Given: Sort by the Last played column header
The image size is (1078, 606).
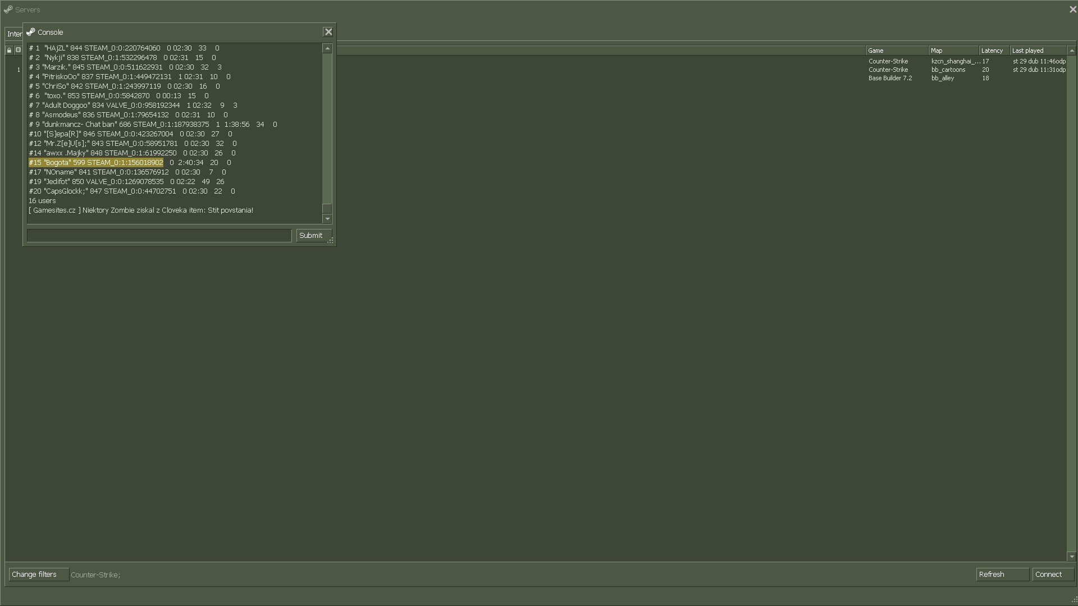Looking at the screenshot, I should click(1036, 50).
